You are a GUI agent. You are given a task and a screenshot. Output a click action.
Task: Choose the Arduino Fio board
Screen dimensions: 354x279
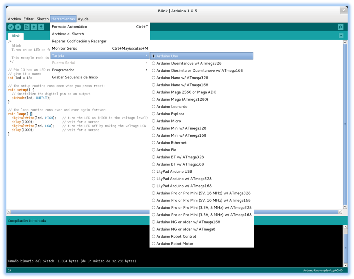coord(202,150)
